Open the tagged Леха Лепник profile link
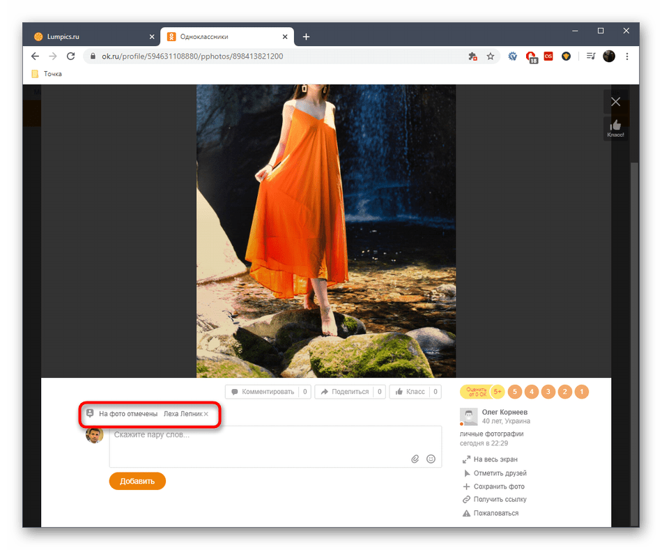Viewport: 662px width, 550px height. (x=183, y=414)
